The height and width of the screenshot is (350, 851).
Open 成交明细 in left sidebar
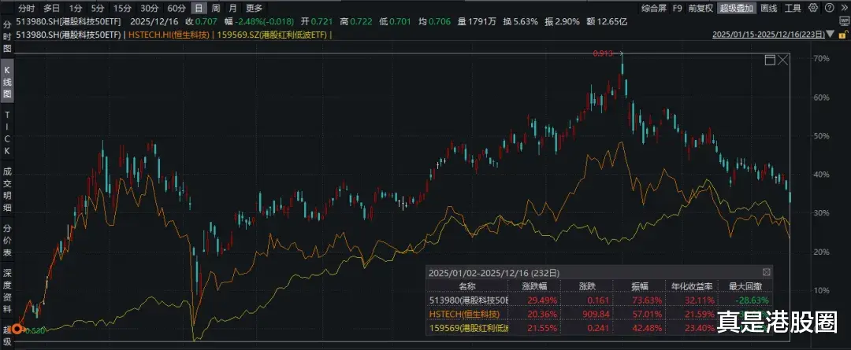(x=7, y=190)
